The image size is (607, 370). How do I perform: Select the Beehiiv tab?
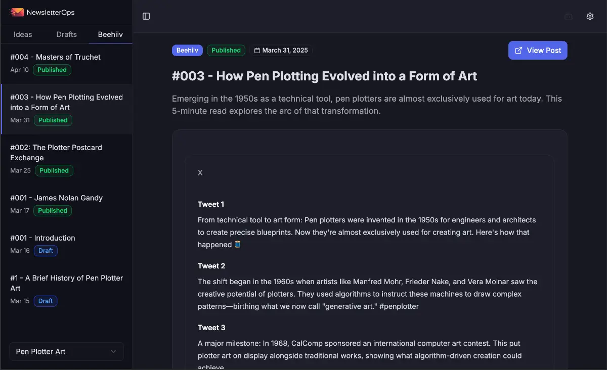point(110,34)
